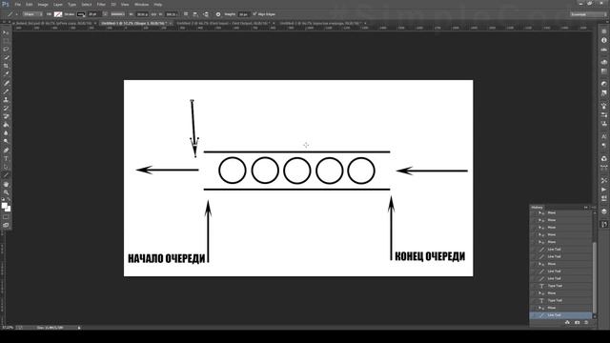Create new snapshot in History panel

coord(577,322)
